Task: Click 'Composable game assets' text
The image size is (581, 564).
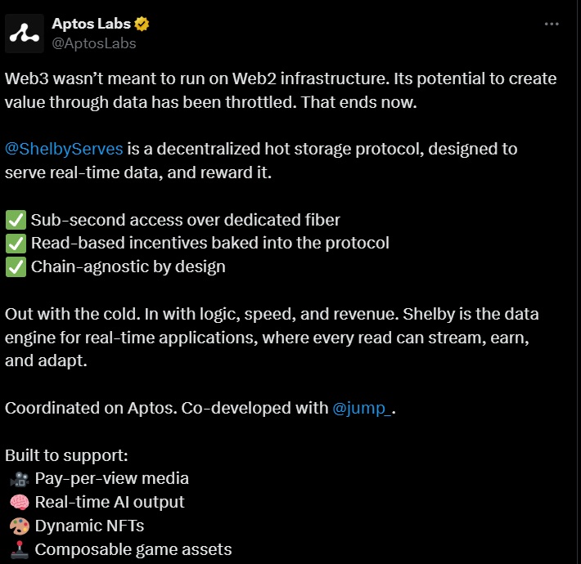Action: click(x=133, y=549)
